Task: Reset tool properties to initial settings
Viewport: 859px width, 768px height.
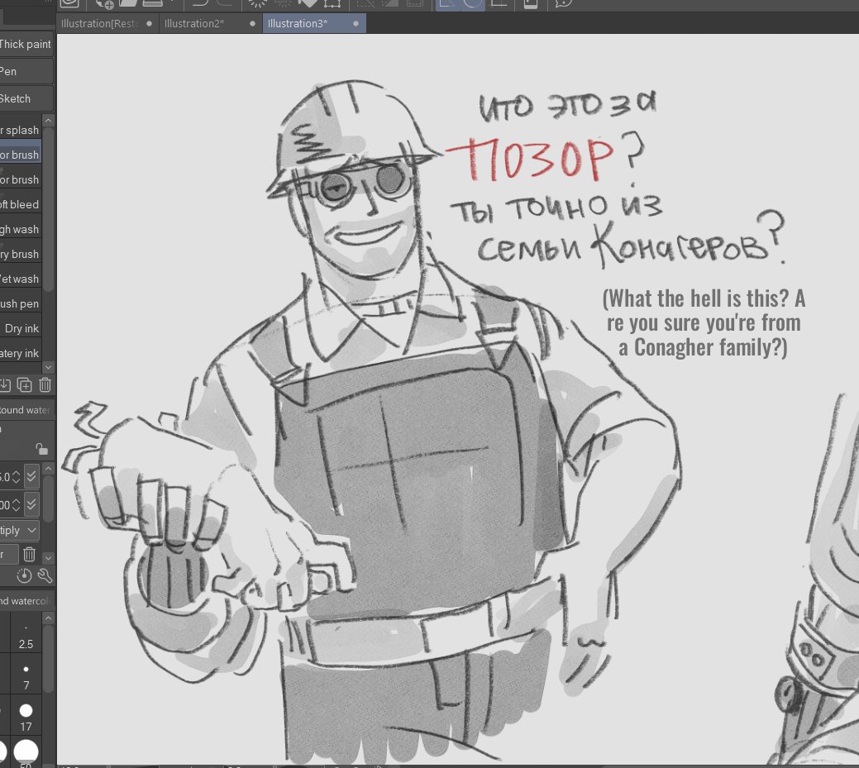Action: pos(24,575)
